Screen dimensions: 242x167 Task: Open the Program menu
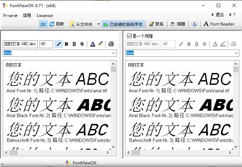(x=10, y=15)
